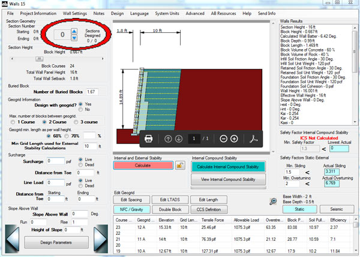
Task: Click the Min. Sliding safety factor field
Action: pos(292,172)
